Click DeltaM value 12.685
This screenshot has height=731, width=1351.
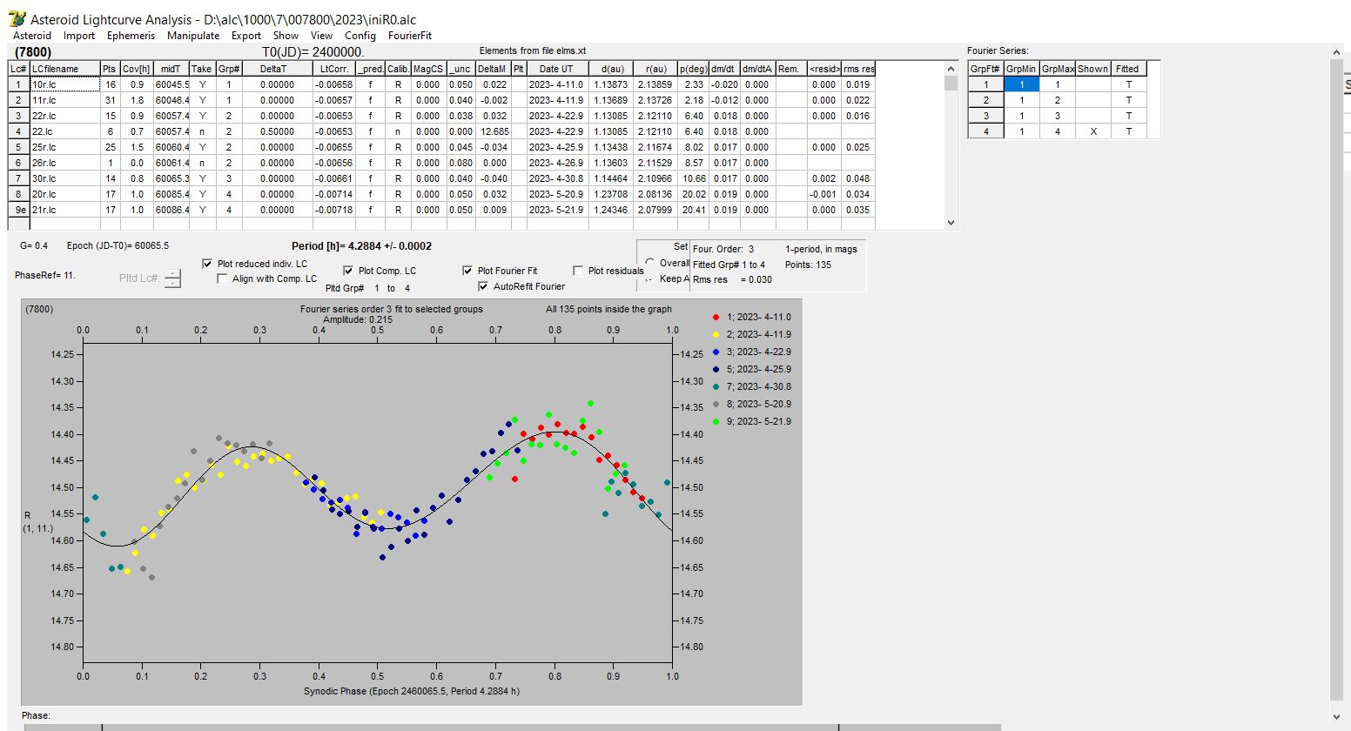pyautogui.click(x=493, y=131)
